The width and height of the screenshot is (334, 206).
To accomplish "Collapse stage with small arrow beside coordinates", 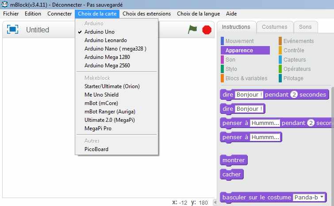I will pyautogui.click(x=215, y=202).
